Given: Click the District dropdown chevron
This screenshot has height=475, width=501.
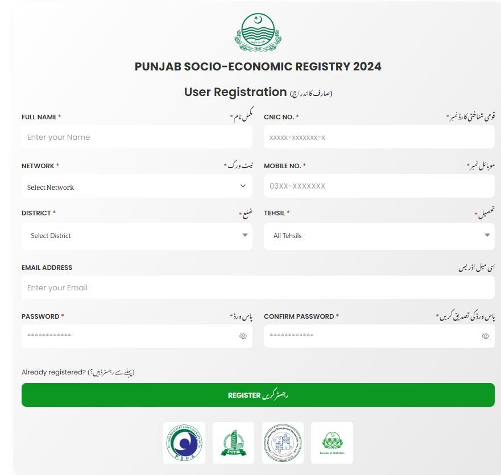Looking at the screenshot, I should [245, 235].
